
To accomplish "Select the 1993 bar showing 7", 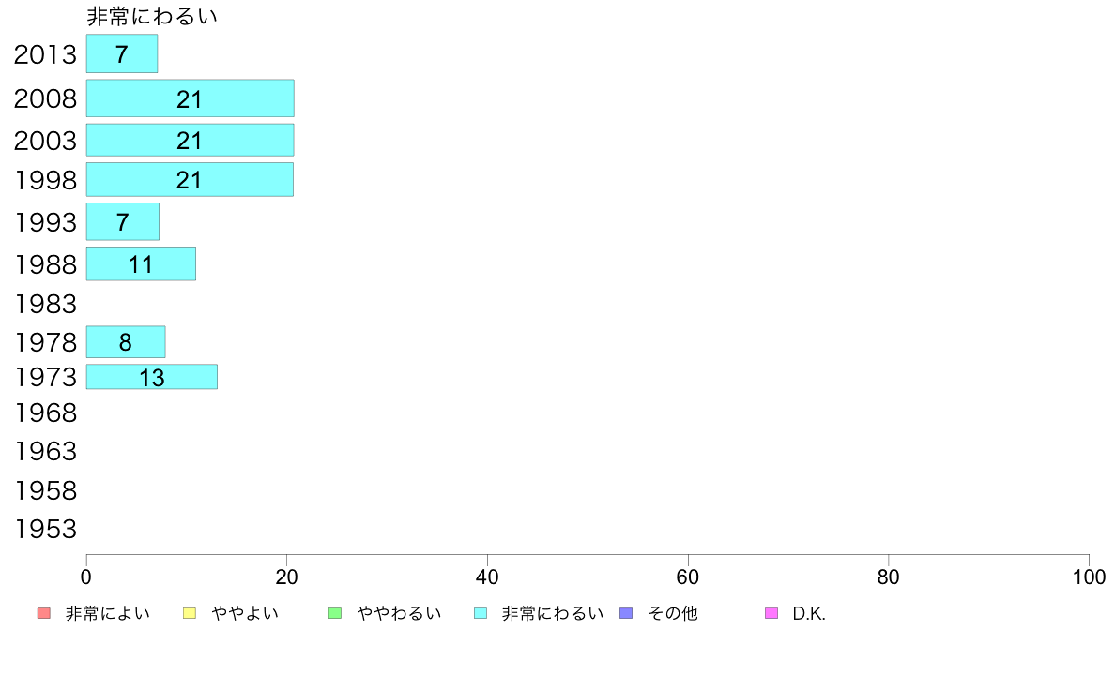I will click(x=123, y=221).
